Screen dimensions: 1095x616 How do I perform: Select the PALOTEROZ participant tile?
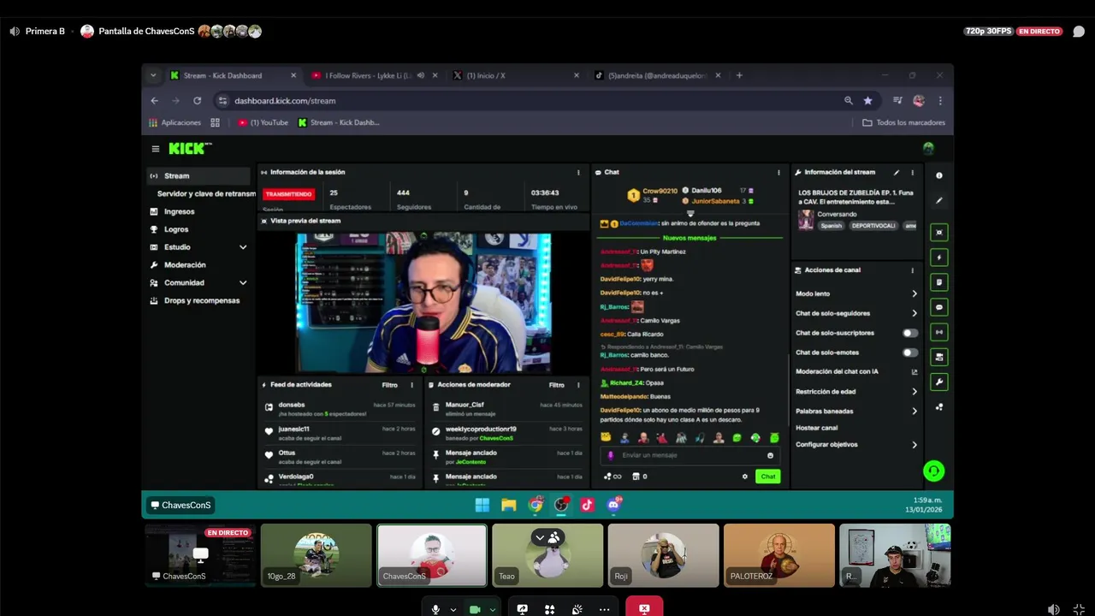[778, 555]
